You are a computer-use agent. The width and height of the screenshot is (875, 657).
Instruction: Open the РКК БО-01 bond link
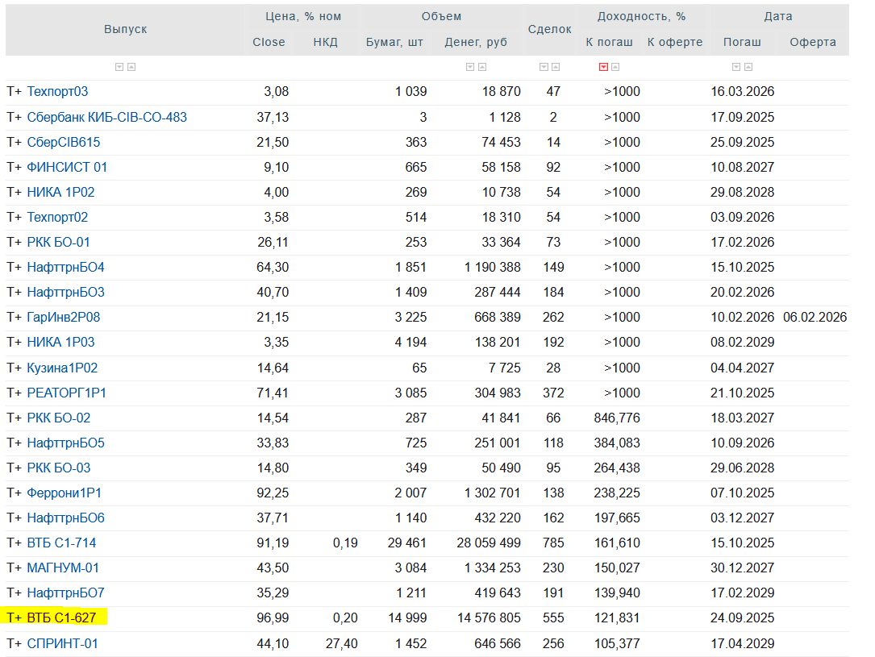59,243
